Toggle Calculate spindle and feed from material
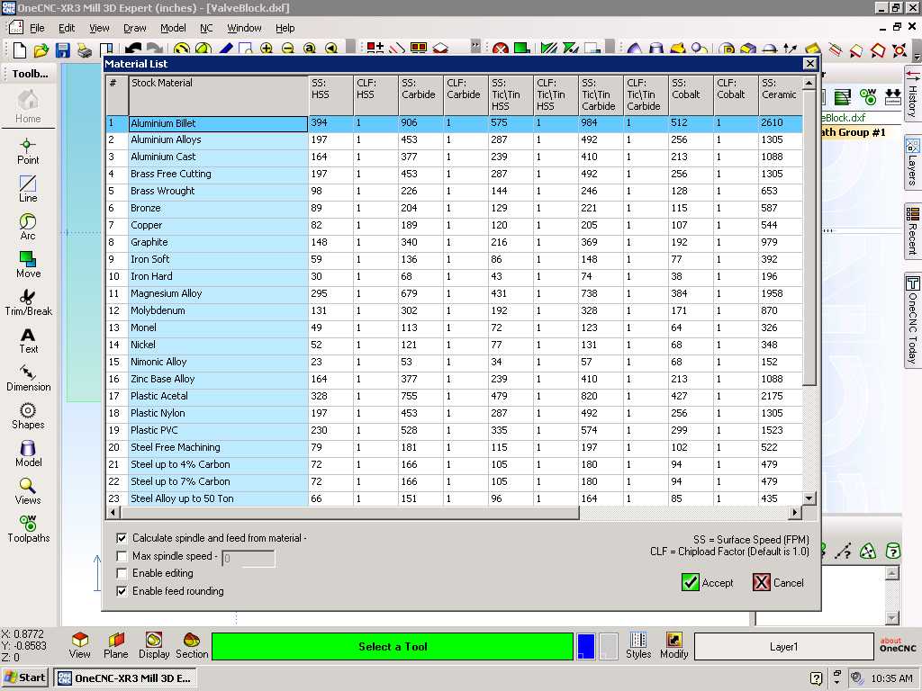This screenshot has width=922, height=691. pos(122,538)
